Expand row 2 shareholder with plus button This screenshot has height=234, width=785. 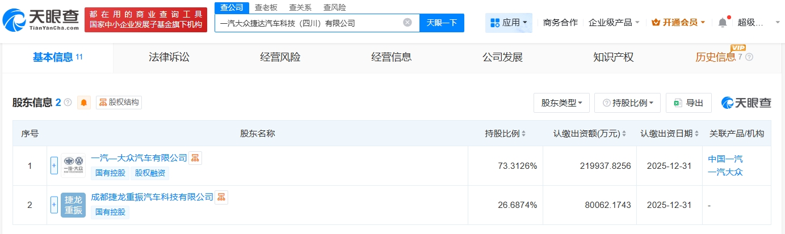click(54, 205)
